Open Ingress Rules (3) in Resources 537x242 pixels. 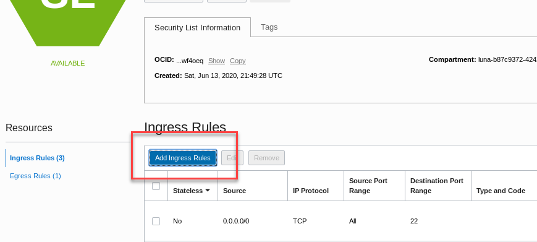37,158
